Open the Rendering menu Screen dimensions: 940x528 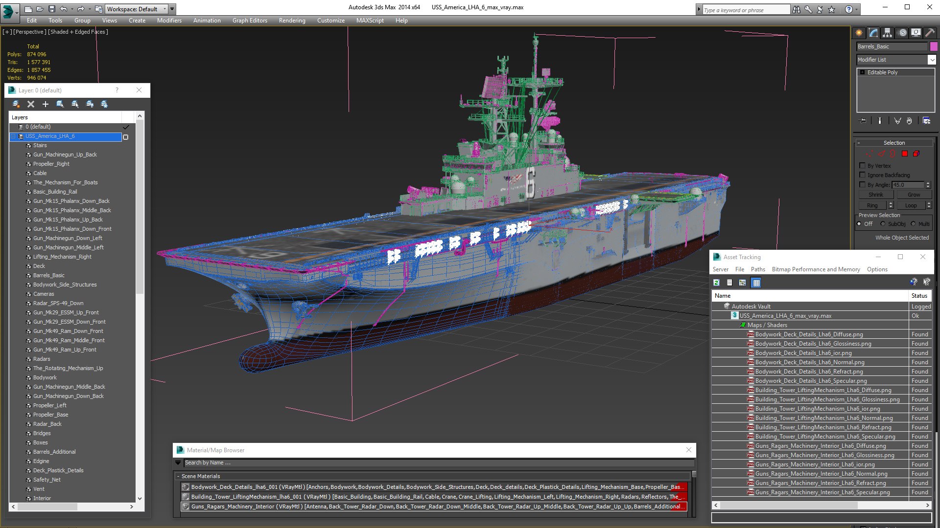pos(292,21)
